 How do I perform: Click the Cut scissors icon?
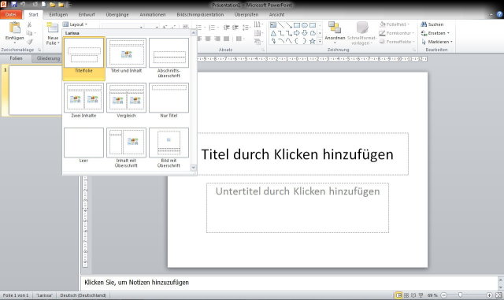point(29,24)
